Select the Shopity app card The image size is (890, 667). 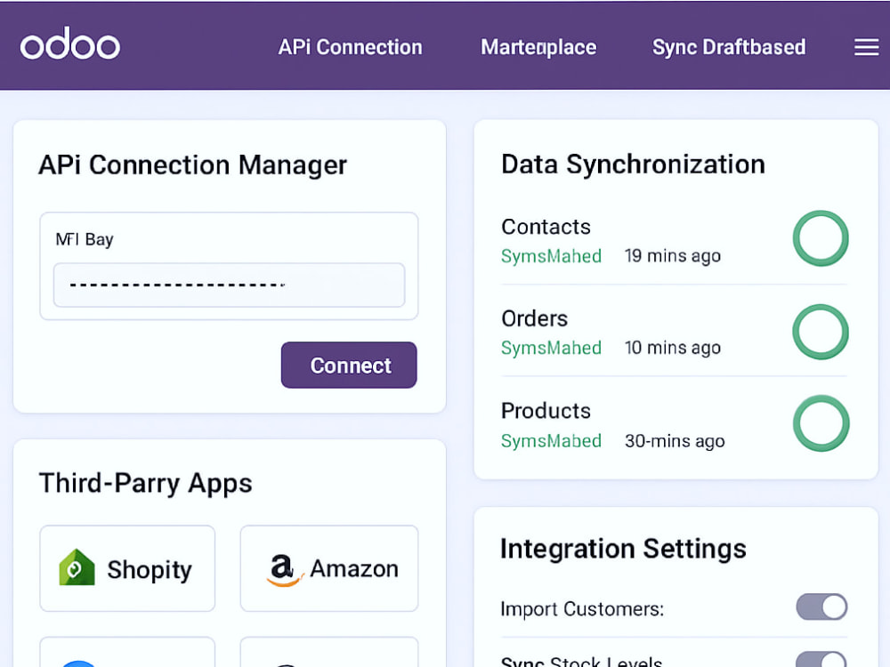click(x=127, y=568)
